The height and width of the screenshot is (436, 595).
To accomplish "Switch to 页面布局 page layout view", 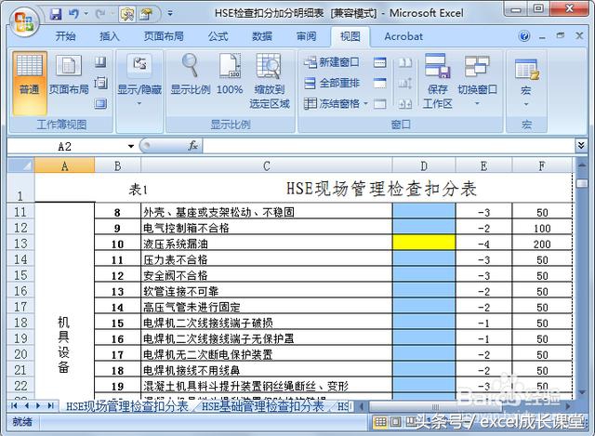I will 69,74.
